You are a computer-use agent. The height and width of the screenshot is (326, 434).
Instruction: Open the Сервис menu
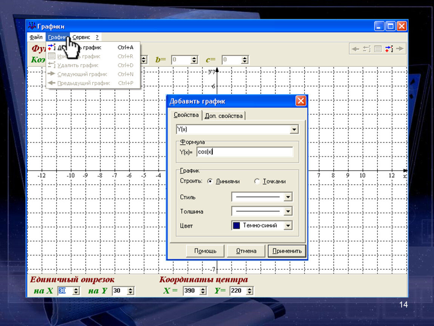[x=81, y=37]
